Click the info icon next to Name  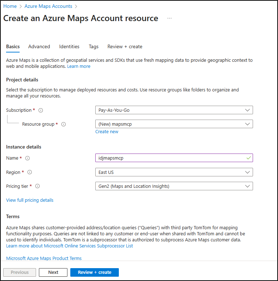coord(27,158)
